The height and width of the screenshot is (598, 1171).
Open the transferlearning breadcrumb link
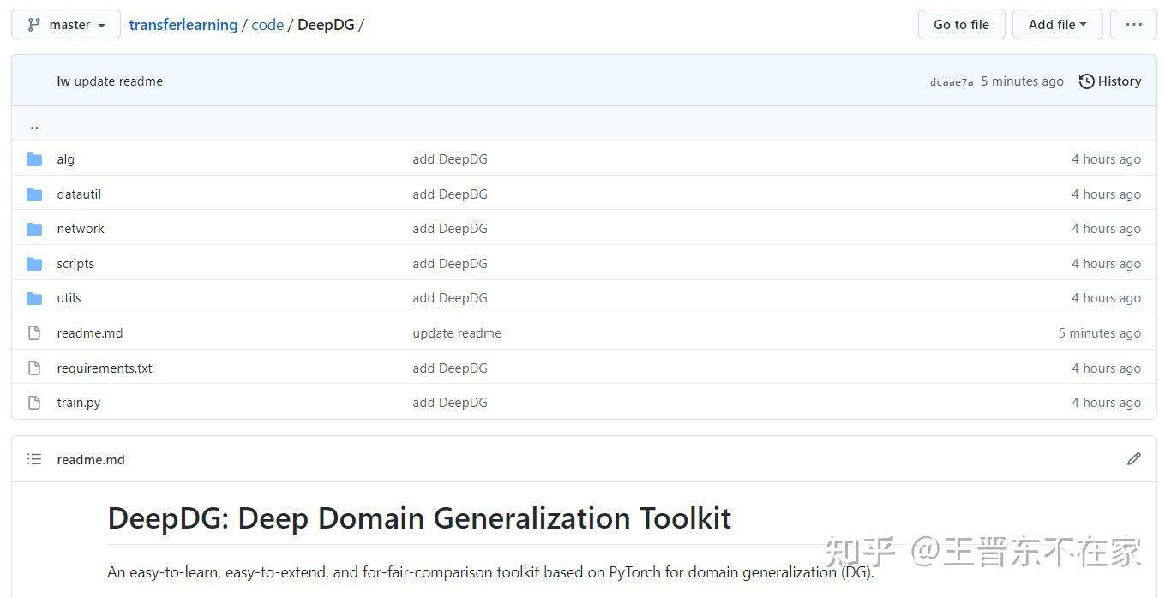183,25
